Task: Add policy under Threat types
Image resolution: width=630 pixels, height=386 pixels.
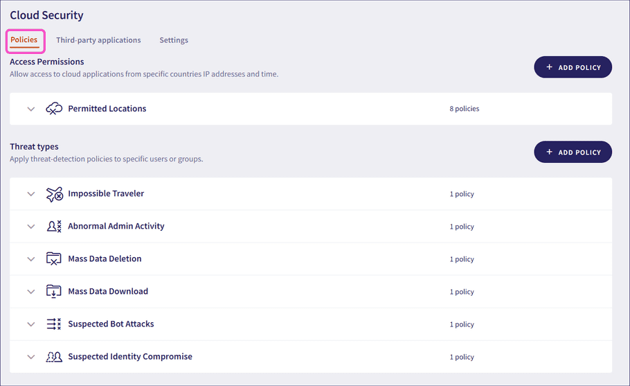Action: click(573, 152)
